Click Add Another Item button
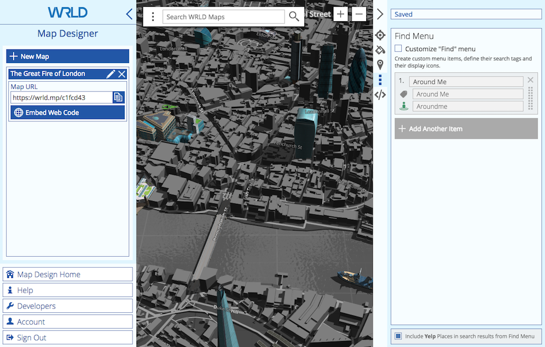 coord(466,129)
